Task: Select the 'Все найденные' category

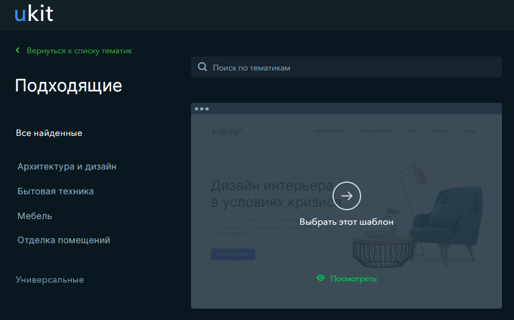Action: pyautogui.click(x=49, y=133)
